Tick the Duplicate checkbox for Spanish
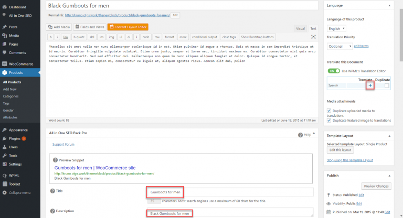 (387, 85)
